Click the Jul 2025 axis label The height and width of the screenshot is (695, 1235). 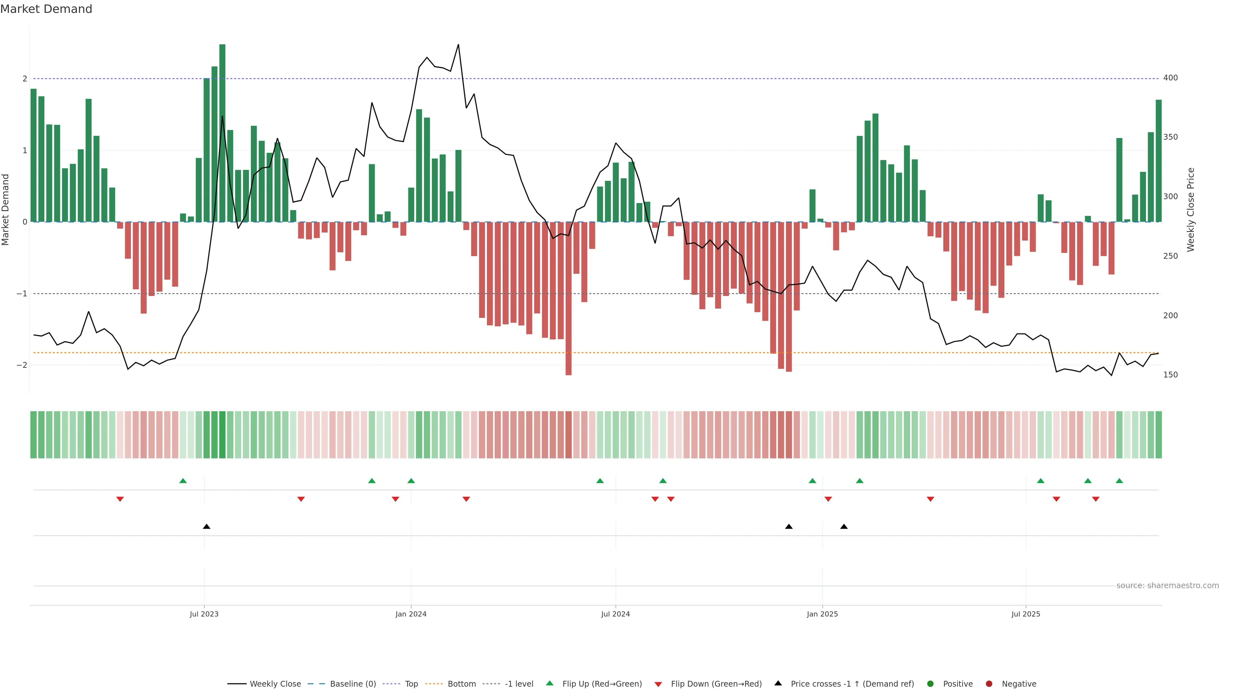tap(1026, 614)
